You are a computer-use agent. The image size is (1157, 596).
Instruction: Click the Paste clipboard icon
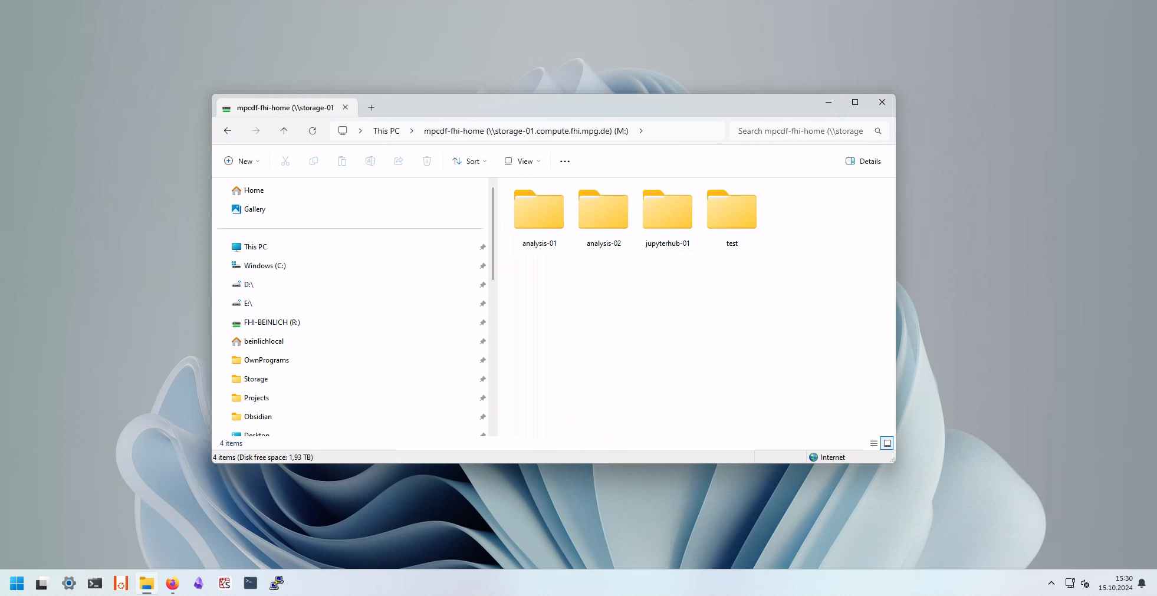tap(342, 161)
